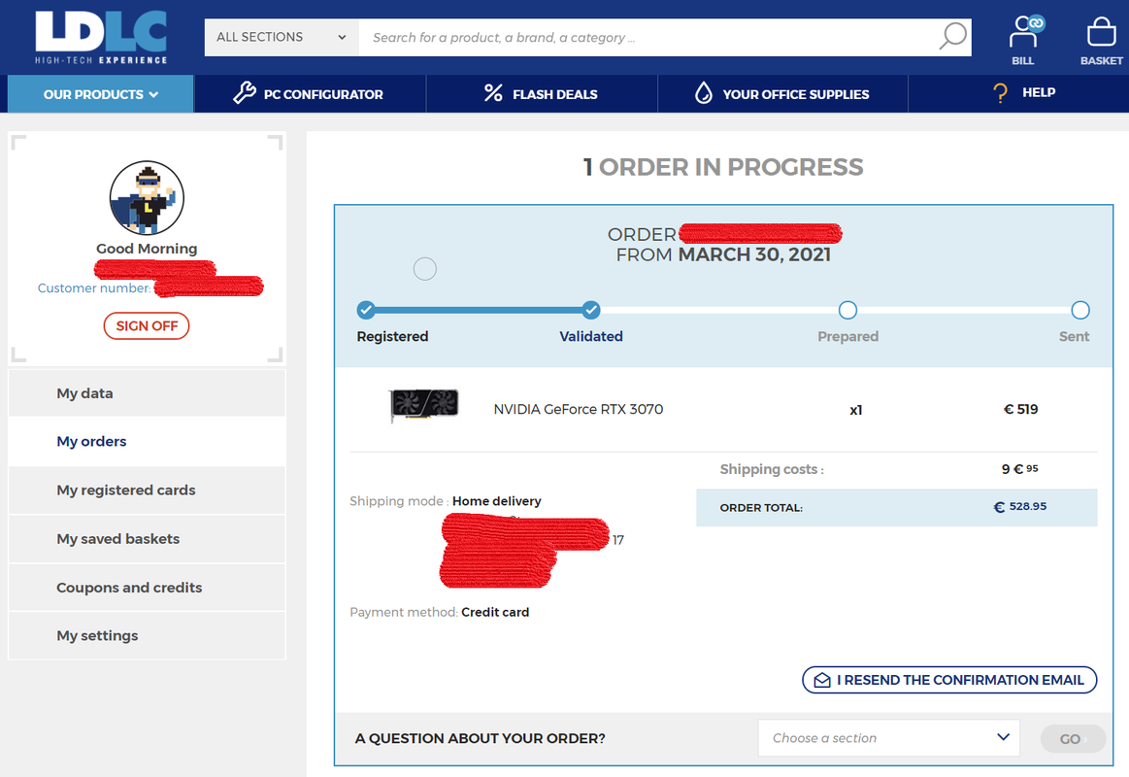Image resolution: width=1129 pixels, height=777 pixels.
Task: Open the PC Configurator menu item
Action: coord(310,94)
